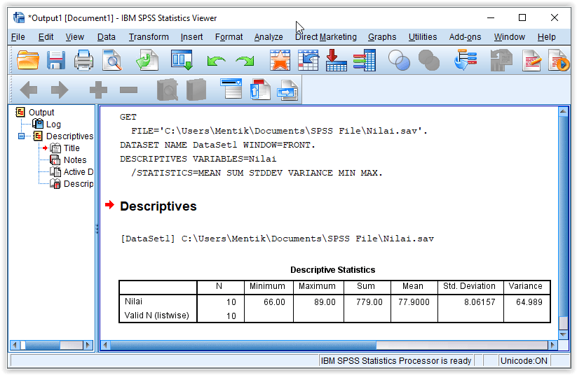This screenshot has width=577, height=375.
Task: Click the output pane vertical scrollbar down arrow
Action: [x=563, y=334]
